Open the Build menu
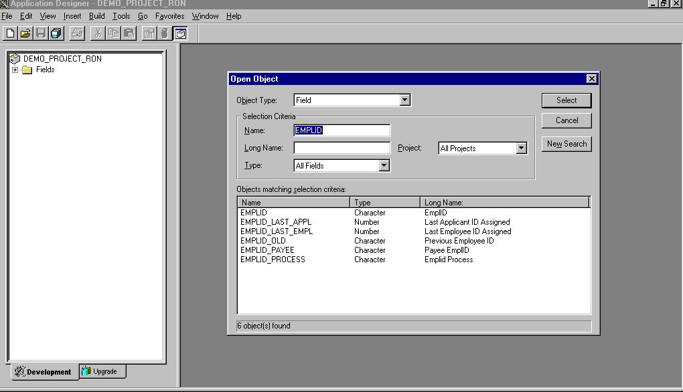 96,16
